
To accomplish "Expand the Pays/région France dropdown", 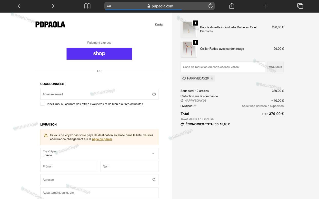I will click(x=99, y=153).
